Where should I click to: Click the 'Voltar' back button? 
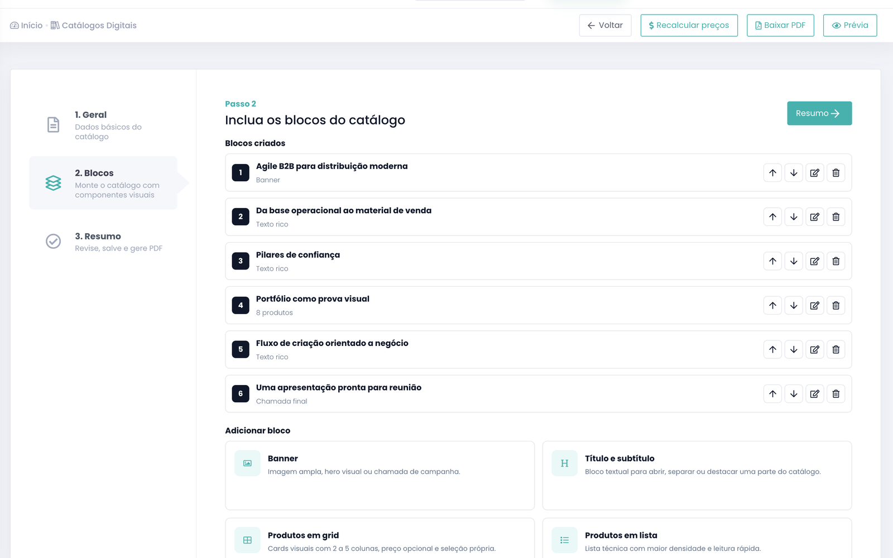pyautogui.click(x=605, y=25)
